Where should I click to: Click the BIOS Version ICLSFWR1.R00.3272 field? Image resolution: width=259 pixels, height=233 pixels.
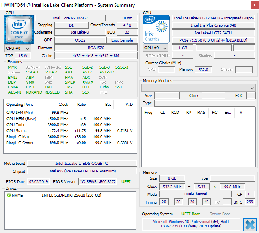coord(98,182)
